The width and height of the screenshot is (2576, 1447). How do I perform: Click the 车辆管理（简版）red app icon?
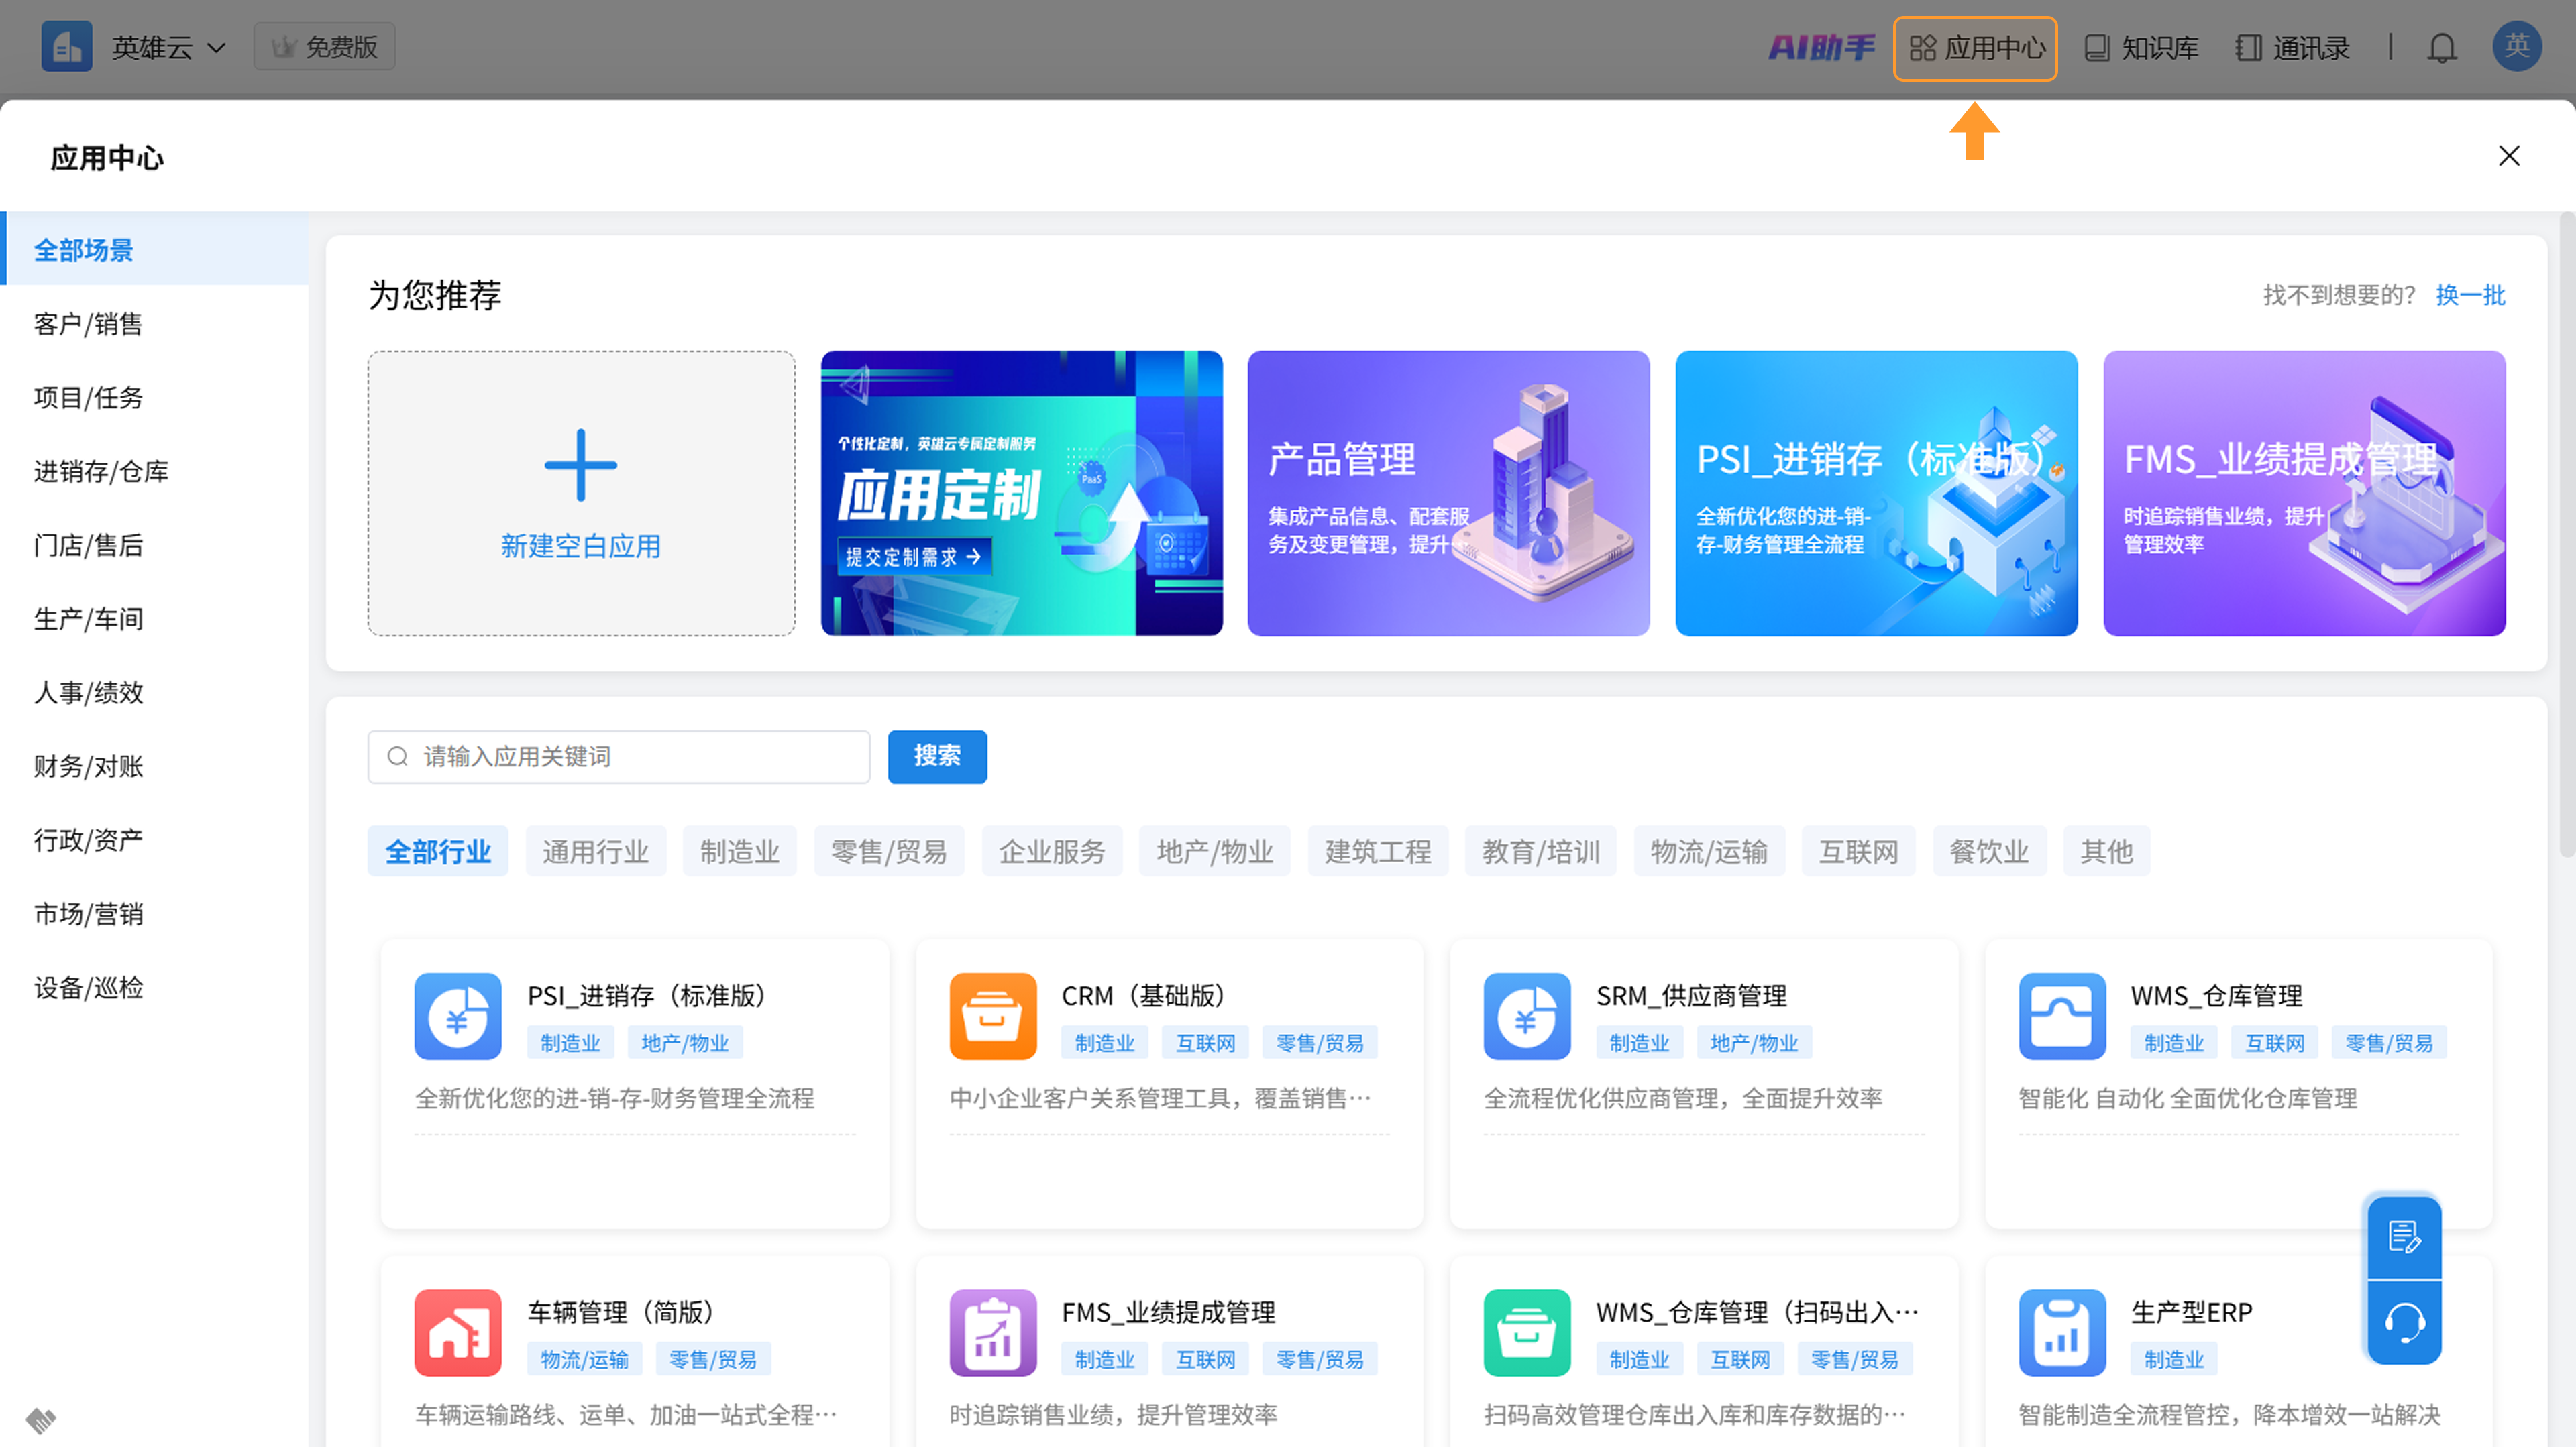coord(458,1333)
